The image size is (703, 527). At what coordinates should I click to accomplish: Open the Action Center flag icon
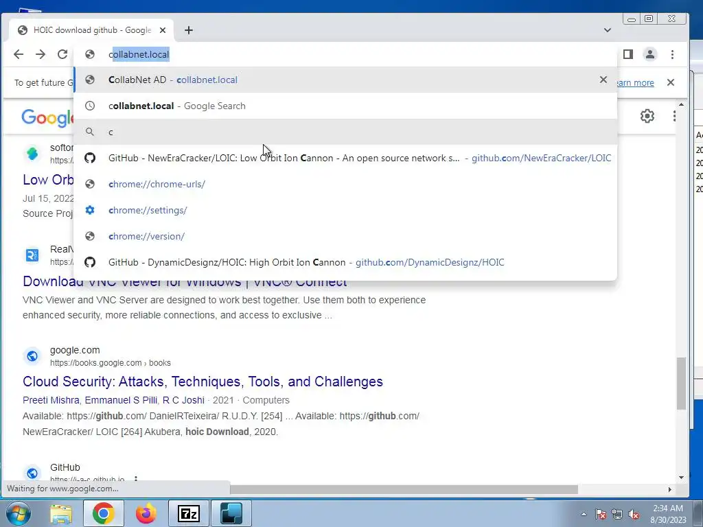point(600,515)
